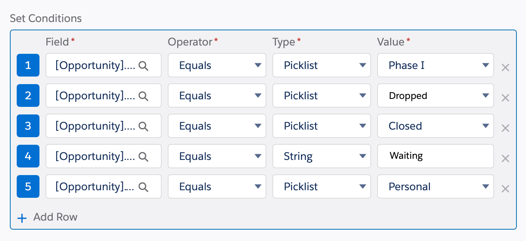Click the Waiting value text field
Screen dimensions: 532x241
tap(435, 156)
